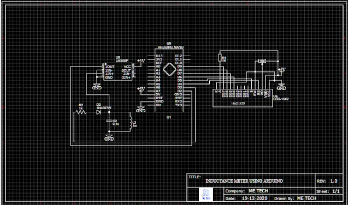Viewport: 348px width, 205px height.
Task: Click the 10K potentiometer symbol
Action: click(262, 61)
